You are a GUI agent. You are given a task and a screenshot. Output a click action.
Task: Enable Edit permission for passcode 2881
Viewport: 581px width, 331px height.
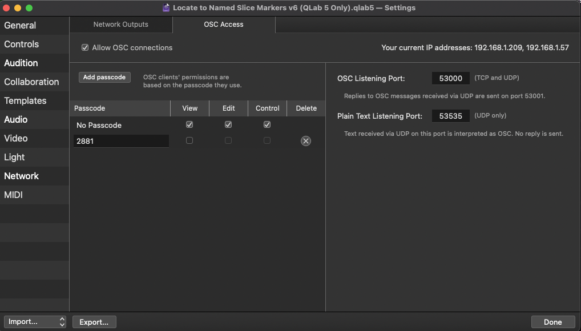point(228,140)
